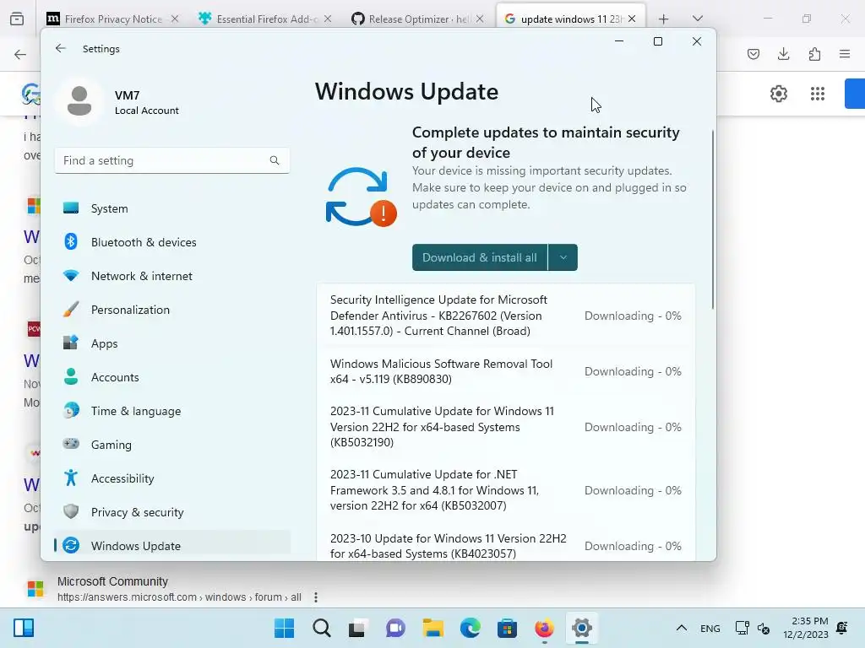The width and height of the screenshot is (865, 648).
Task: Open network and volume quick settings
Action: pos(753,628)
